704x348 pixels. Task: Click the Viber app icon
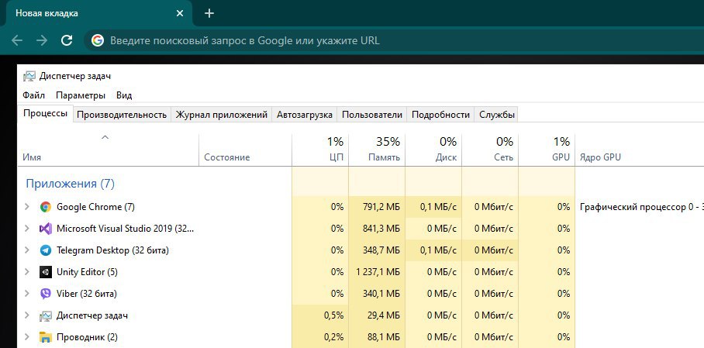(x=45, y=294)
